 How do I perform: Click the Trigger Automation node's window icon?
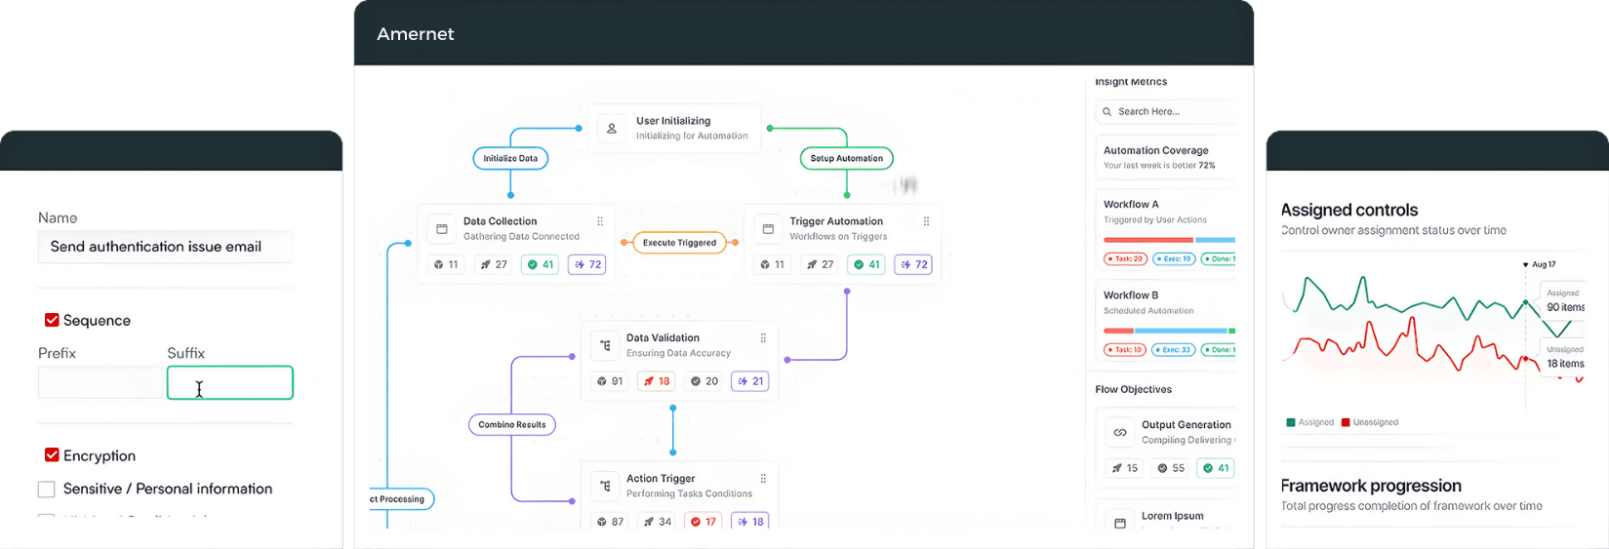point(768,229)
